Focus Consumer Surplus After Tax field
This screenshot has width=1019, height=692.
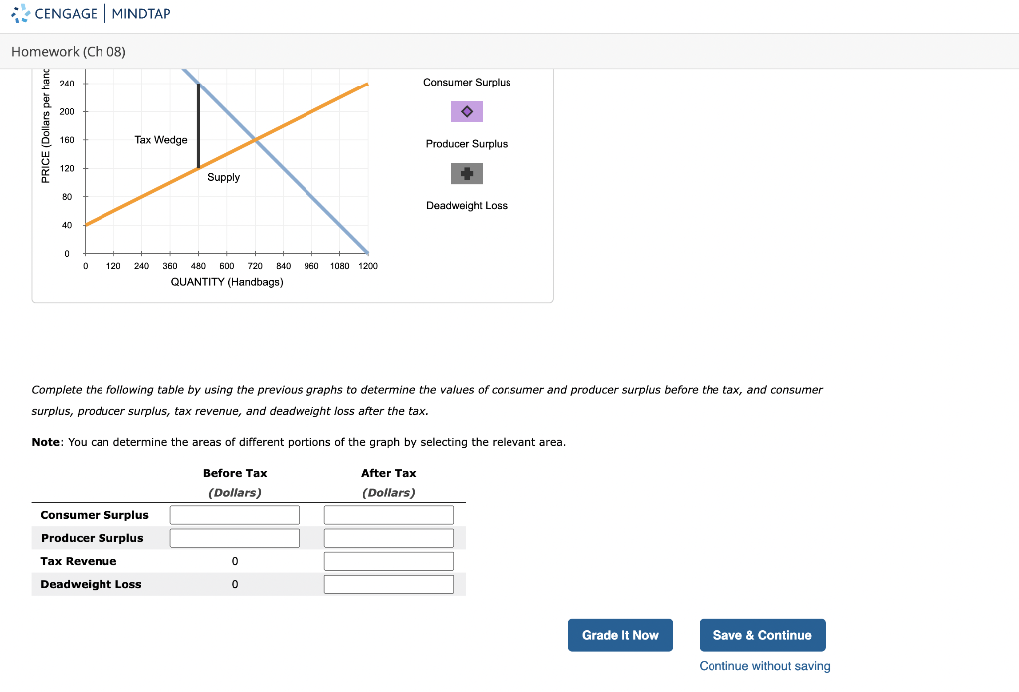389,515
